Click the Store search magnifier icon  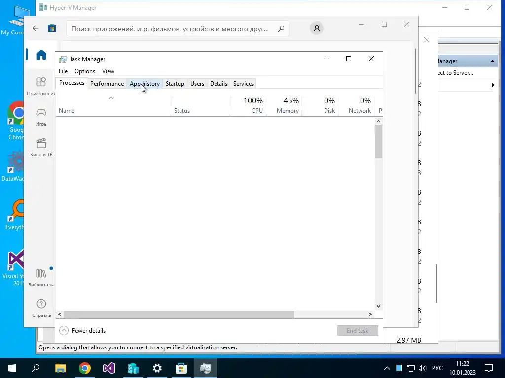click(281, 29)
